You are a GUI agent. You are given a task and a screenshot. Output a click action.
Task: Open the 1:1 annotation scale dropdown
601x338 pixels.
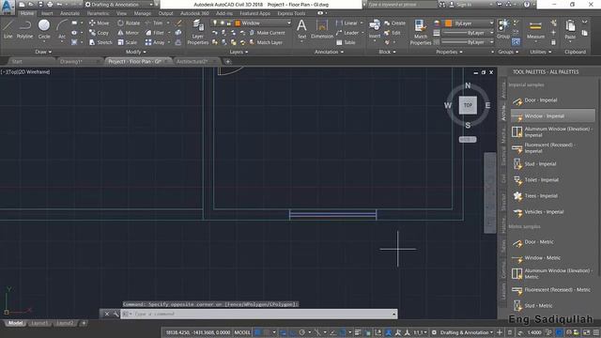(x=420, y=332)
